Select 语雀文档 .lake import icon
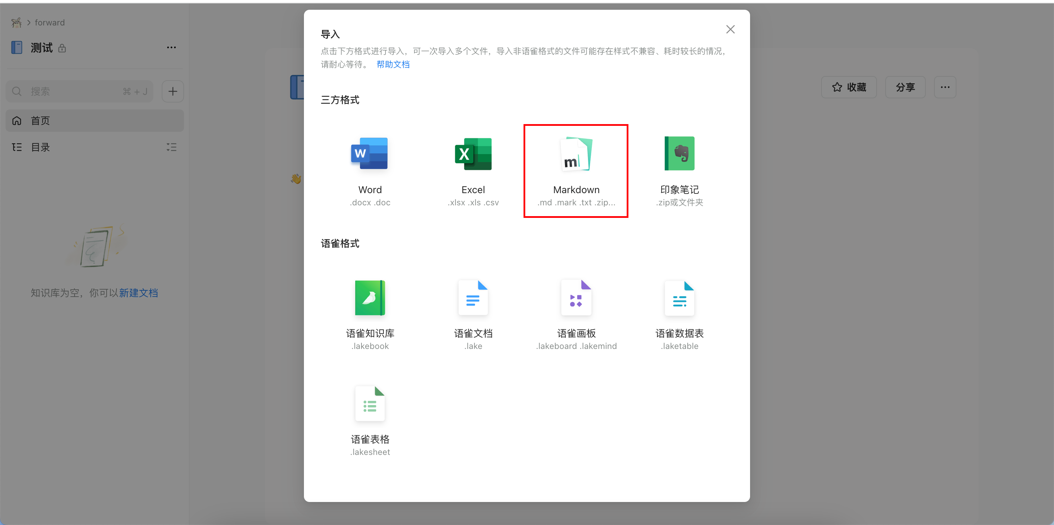Screen dimensions: 1054x525 pos(473,298)
